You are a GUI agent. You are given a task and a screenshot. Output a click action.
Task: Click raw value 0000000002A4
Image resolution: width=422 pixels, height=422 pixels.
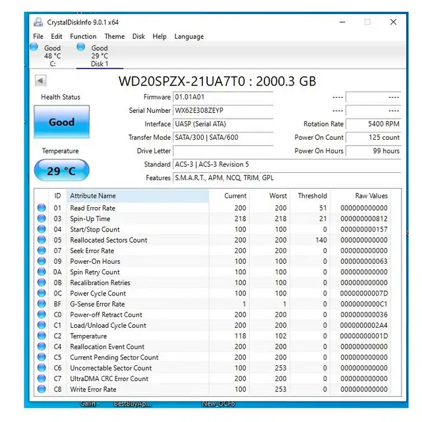[363, 325]
